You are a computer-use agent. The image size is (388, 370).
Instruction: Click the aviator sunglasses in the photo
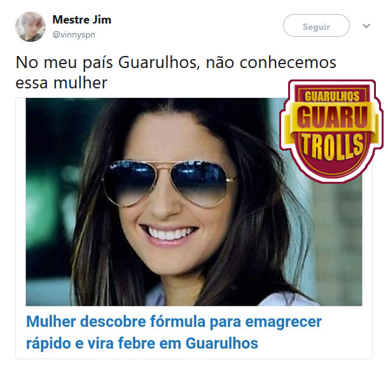coord(170,184)
